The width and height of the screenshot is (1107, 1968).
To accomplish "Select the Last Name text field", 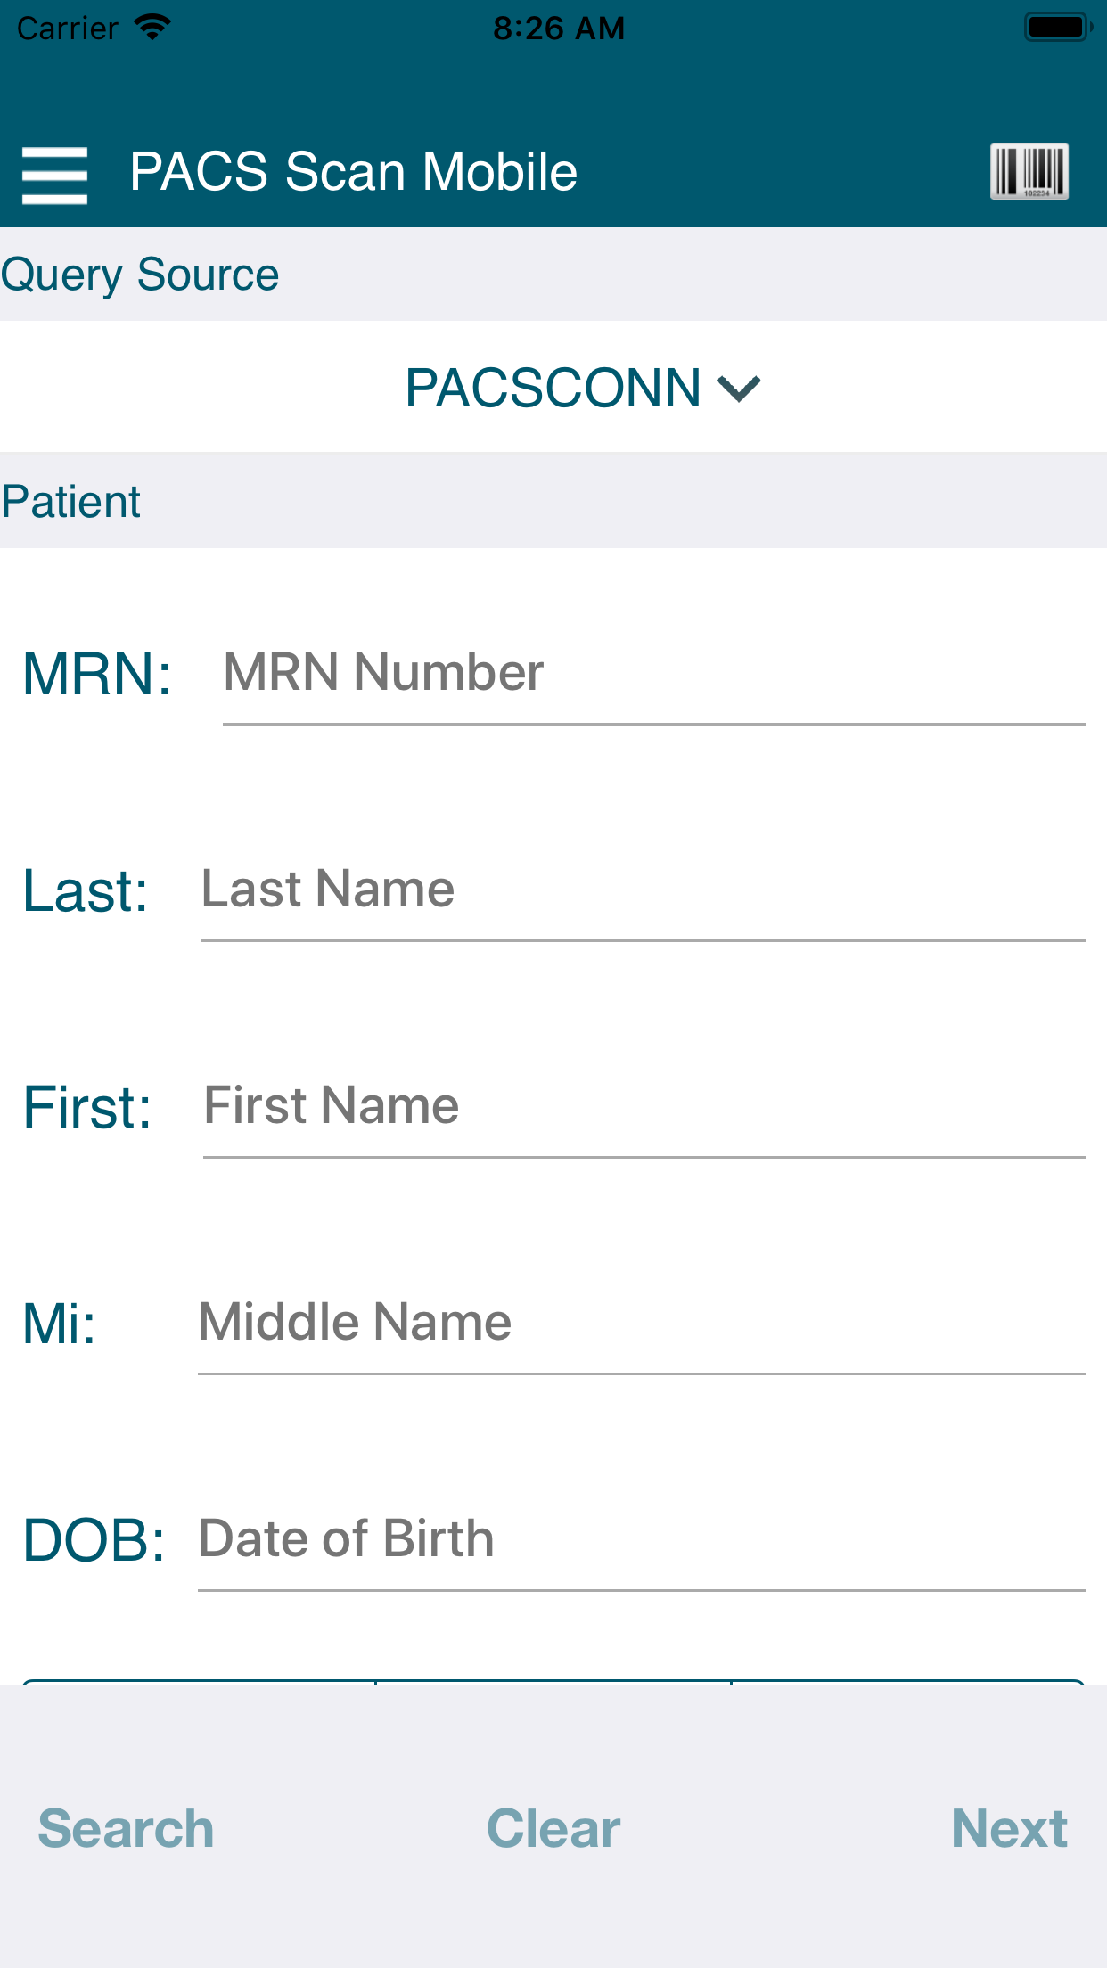I will 643,890.
